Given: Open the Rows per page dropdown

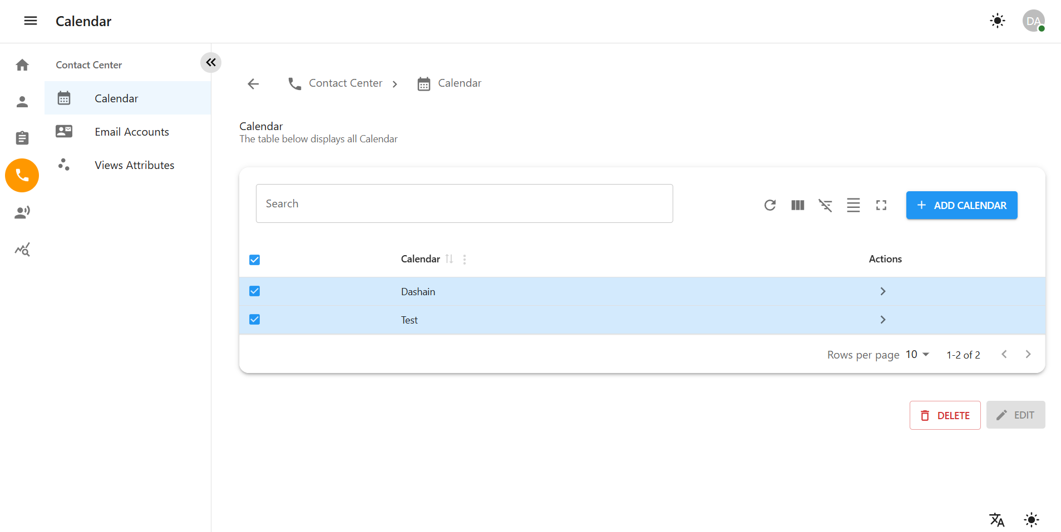Looking at the screenshot, I should coord(917,355).
